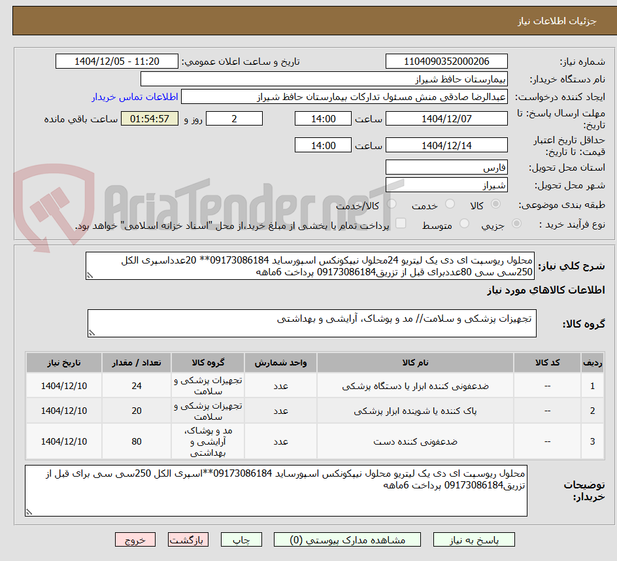Image resolution: width=617 pixels, height=561 pixels.
Task: Open اطلاعات تماس خریدار link
Action: pos(135,97)
